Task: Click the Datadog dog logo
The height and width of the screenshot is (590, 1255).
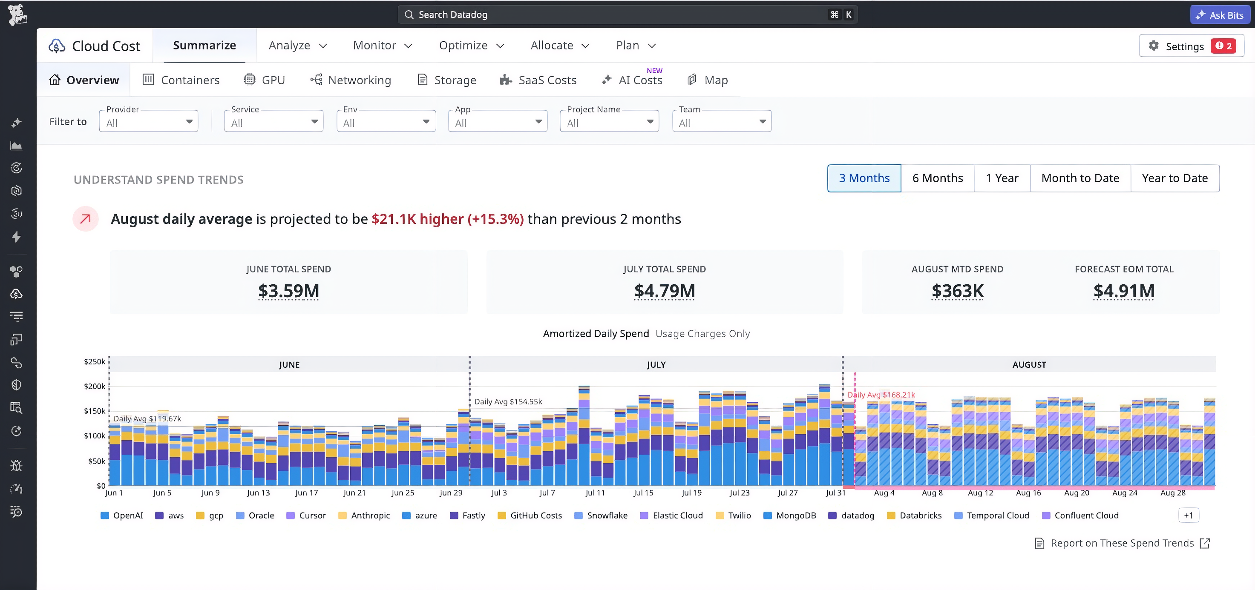Action: pyautogui.click(x=17, y=14)
